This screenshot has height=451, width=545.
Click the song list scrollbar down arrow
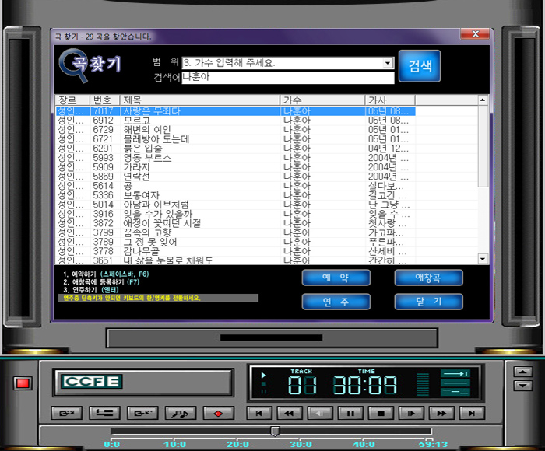coord(483,259)
